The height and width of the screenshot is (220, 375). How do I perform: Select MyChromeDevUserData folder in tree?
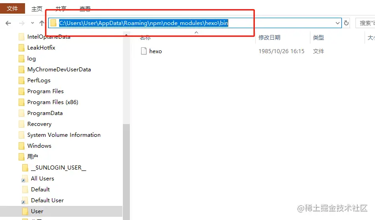coord(59,70)
